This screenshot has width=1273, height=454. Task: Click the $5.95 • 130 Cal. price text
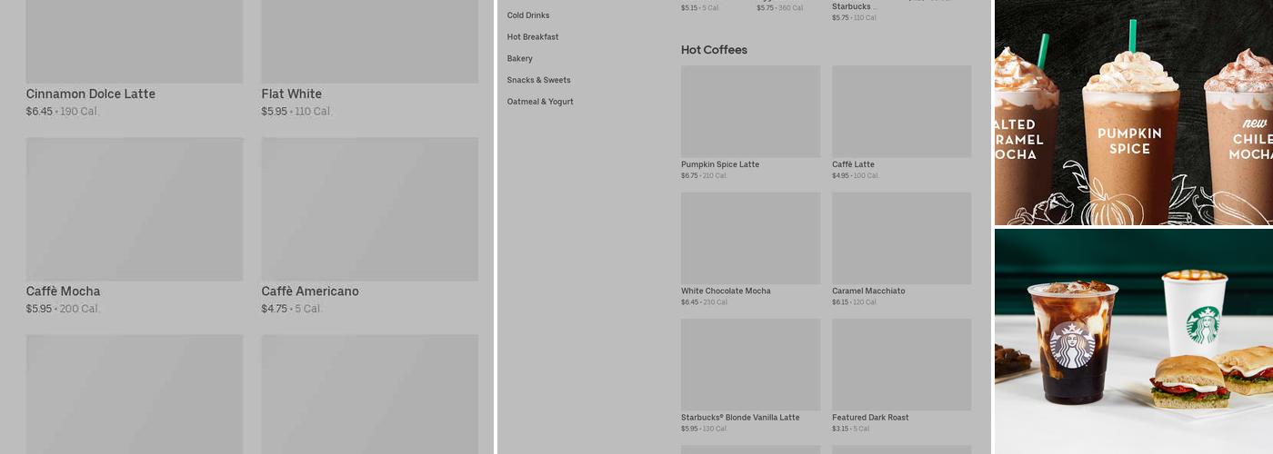click(x=704, y=429)
